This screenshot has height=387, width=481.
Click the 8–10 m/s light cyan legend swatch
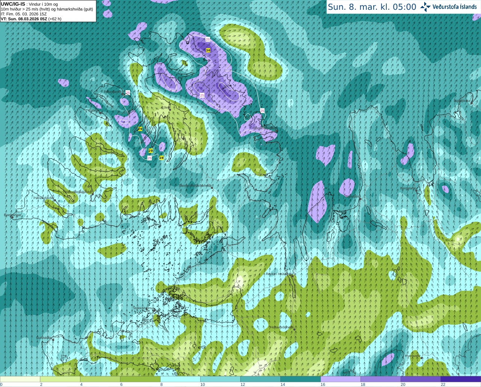(180, 379)
